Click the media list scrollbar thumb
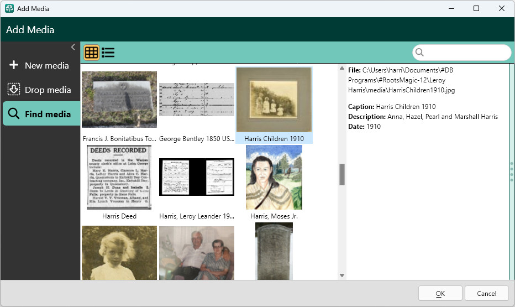Image resolution: width=515 pixels, height=307 pixels. [x=342, y=175]
